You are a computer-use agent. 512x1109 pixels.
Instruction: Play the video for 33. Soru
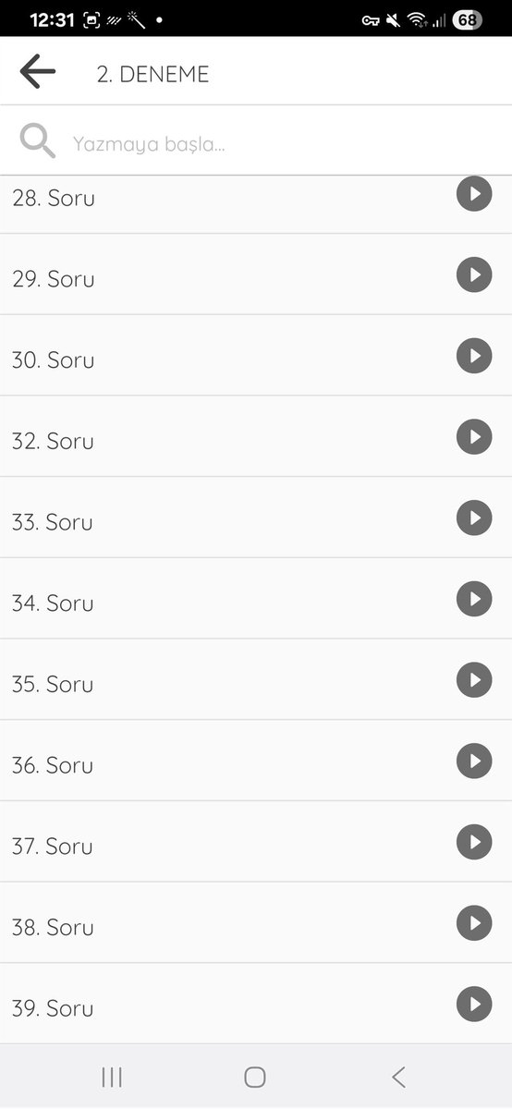(474, 518)
